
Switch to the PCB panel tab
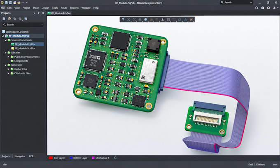tap(31, 156)
